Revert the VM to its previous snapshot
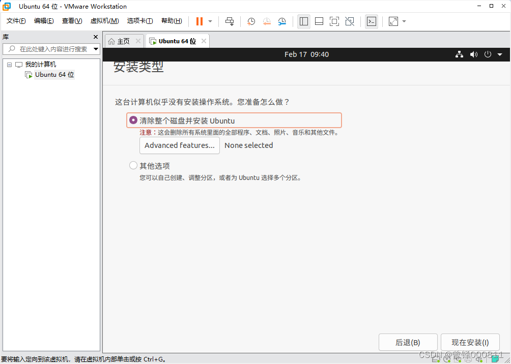This screenshot has height=364, width=511. pyautogui.click(x=267, y=21)
